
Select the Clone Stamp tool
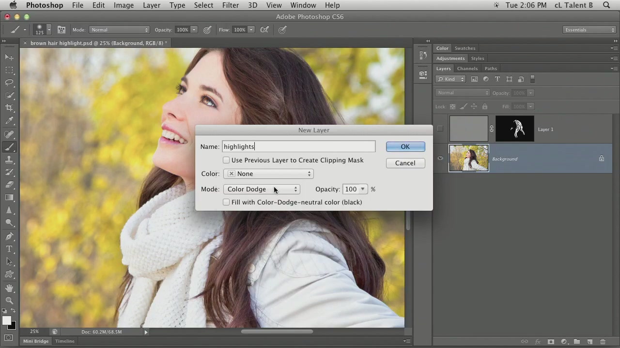(9, 160)
